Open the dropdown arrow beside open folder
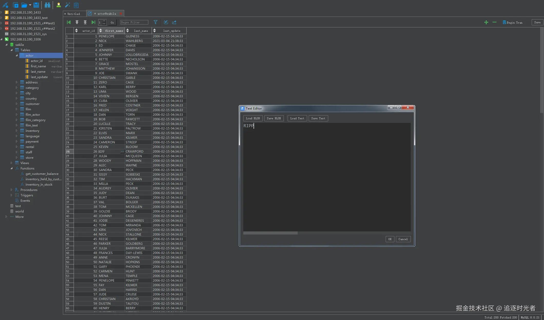 [30, 5]
